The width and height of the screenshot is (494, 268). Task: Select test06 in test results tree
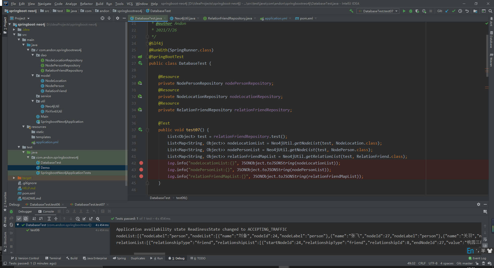35,230
